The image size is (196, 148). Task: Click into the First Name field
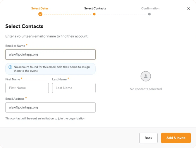click(27, 88)
